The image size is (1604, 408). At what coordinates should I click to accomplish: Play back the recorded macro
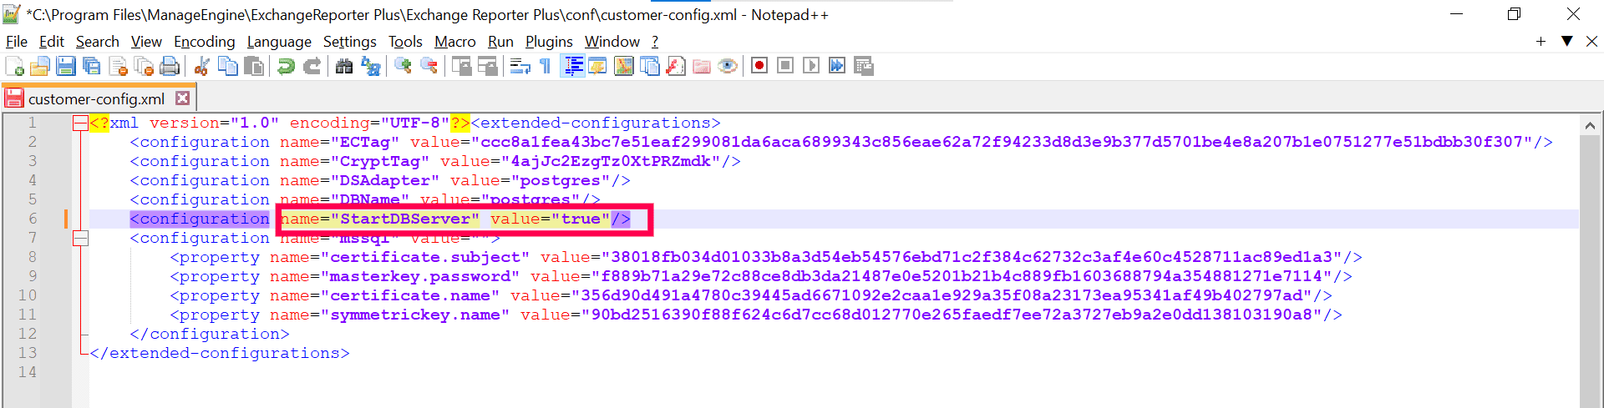811,66
